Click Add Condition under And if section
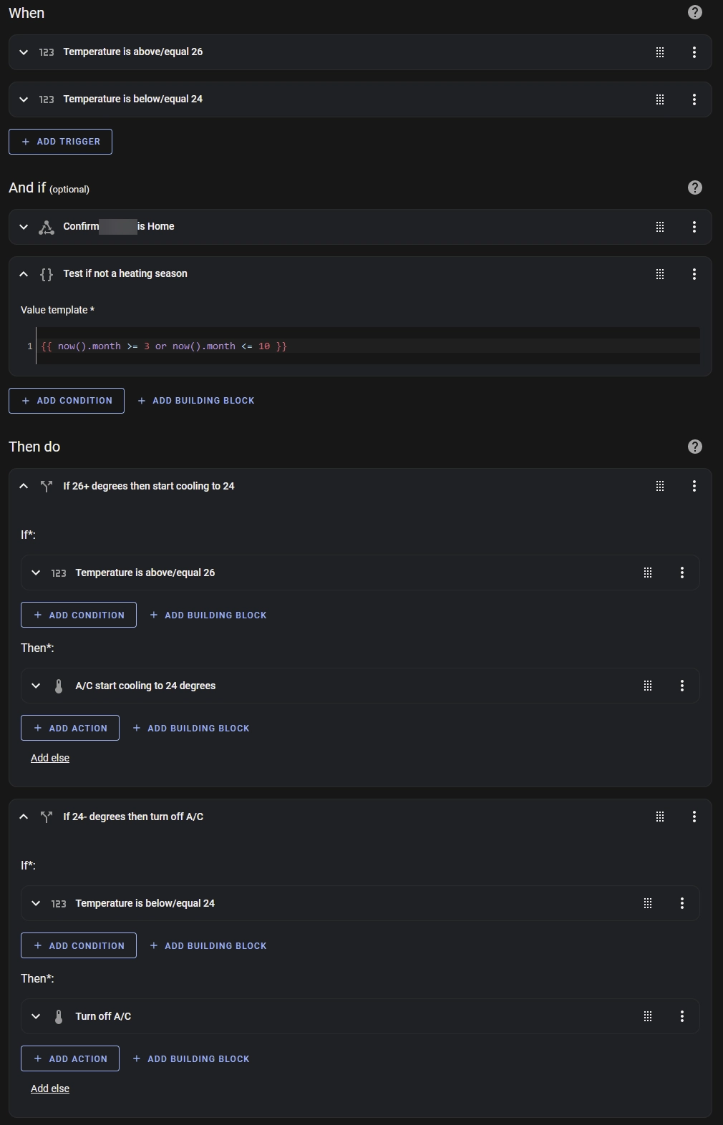 [x=67, y=401]
